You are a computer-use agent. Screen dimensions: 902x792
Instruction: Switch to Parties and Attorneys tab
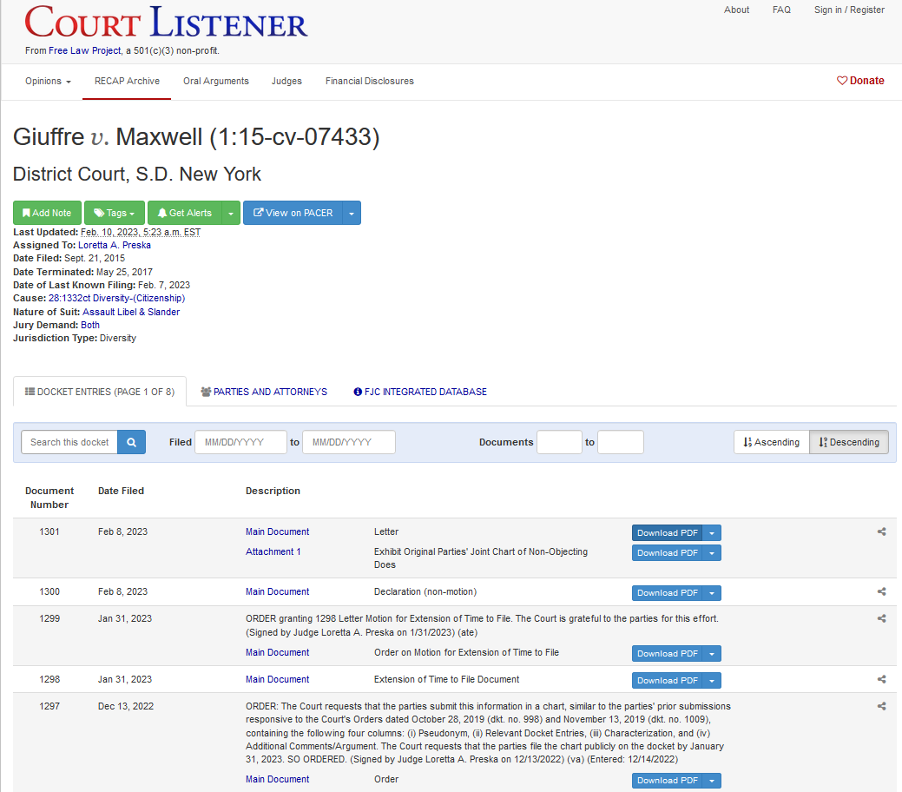tap(264, 392)
